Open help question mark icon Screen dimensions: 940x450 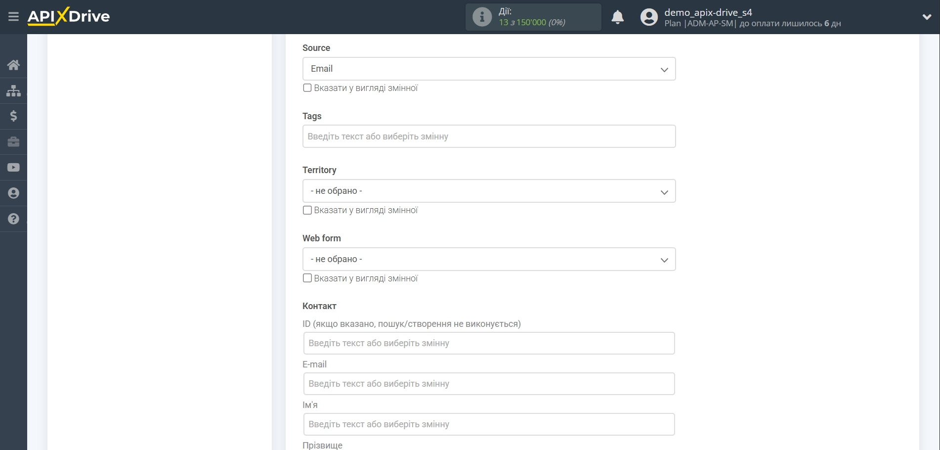click(x=13, y=219)
